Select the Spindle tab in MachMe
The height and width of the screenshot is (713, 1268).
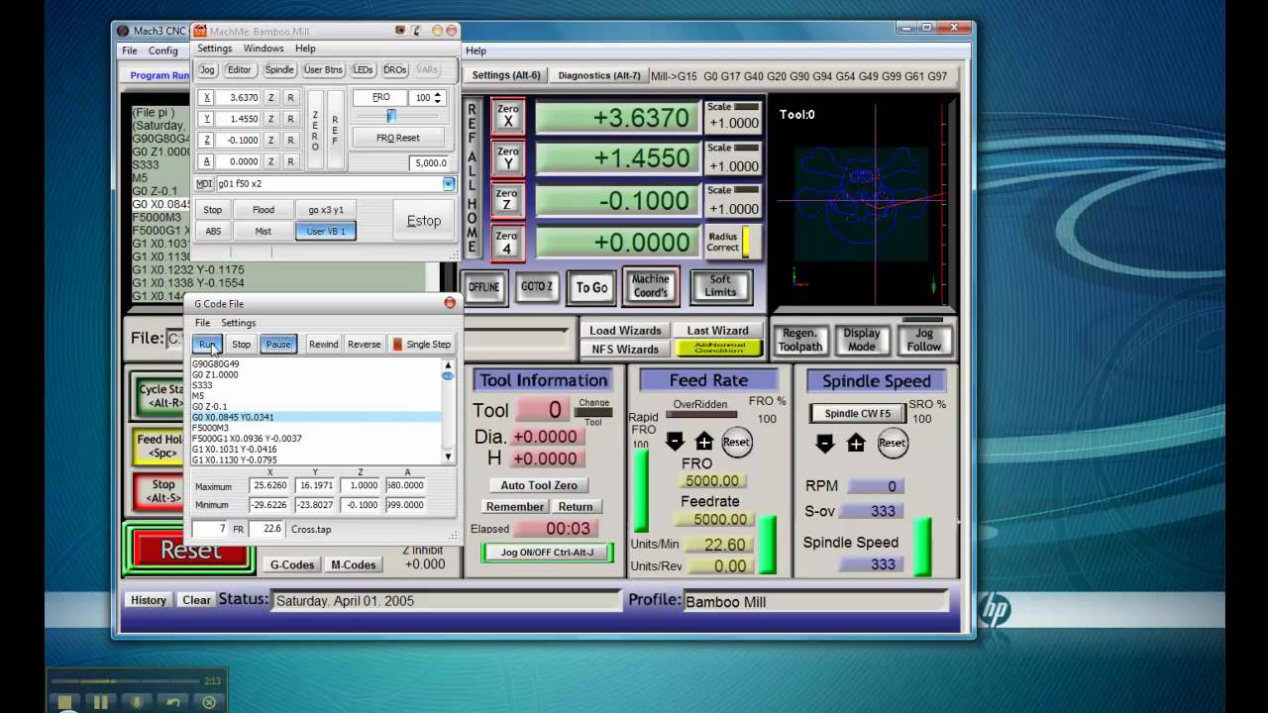coord(279,70)
